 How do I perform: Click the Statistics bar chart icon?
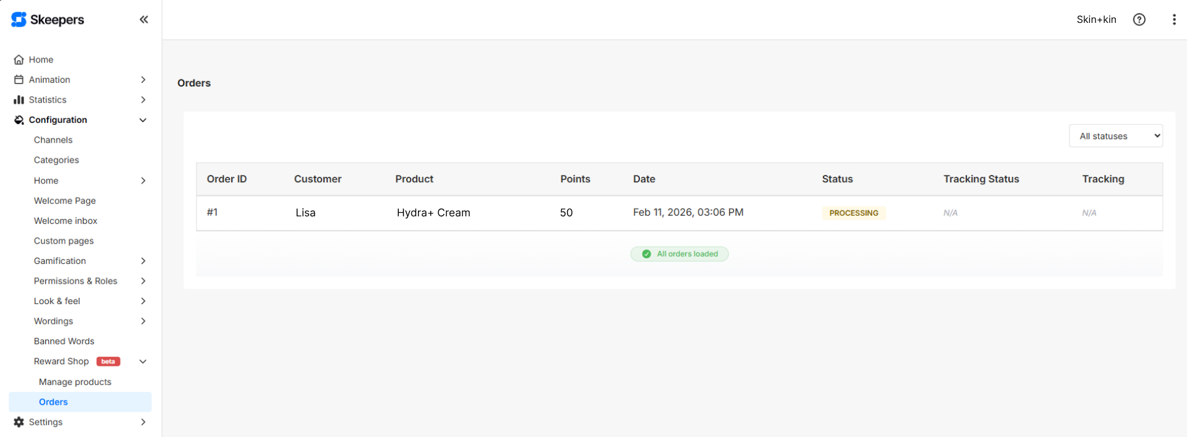tap(19, 100)
